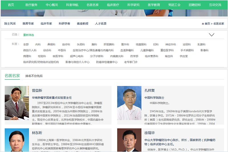Filter by 儿童肿瘤科 department
Viewport: 228px width, 152px height.
(147, 50)
